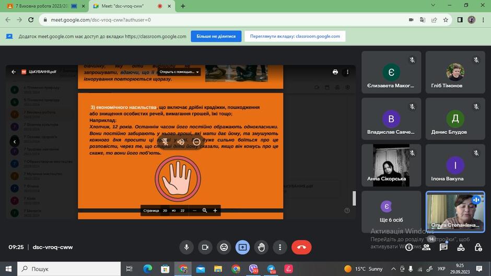Open host controls lock icon
491x276 pixels.
pos(478,247)
